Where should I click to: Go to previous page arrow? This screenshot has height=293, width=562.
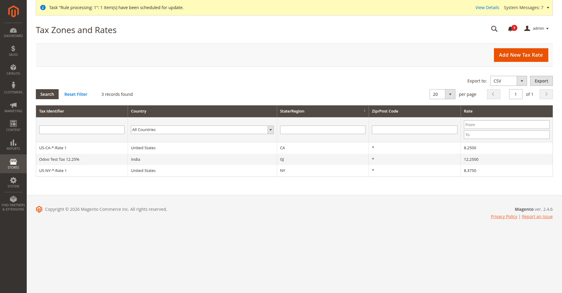(x=493, y=94)
